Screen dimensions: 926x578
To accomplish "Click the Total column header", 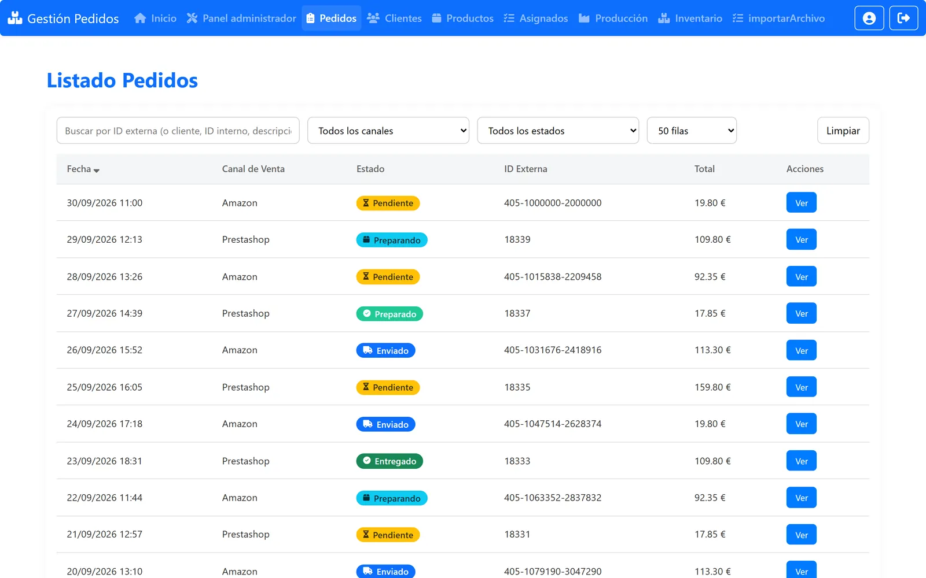I will [x=704, y=169].
